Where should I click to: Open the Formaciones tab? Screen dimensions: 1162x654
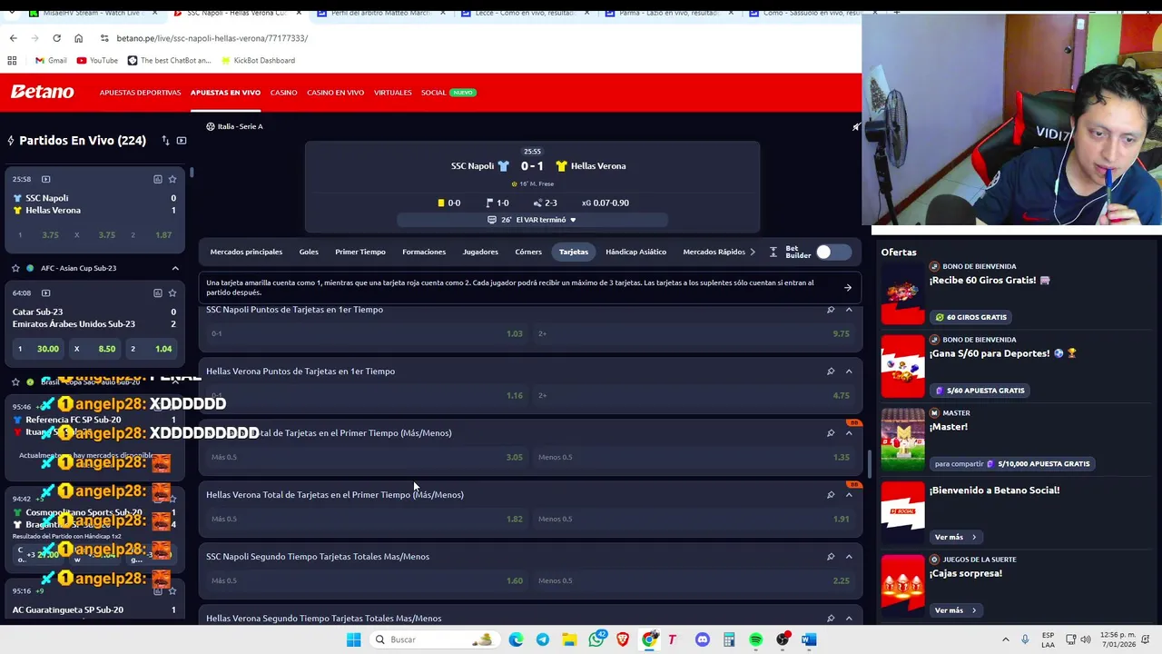coord(424,252)
